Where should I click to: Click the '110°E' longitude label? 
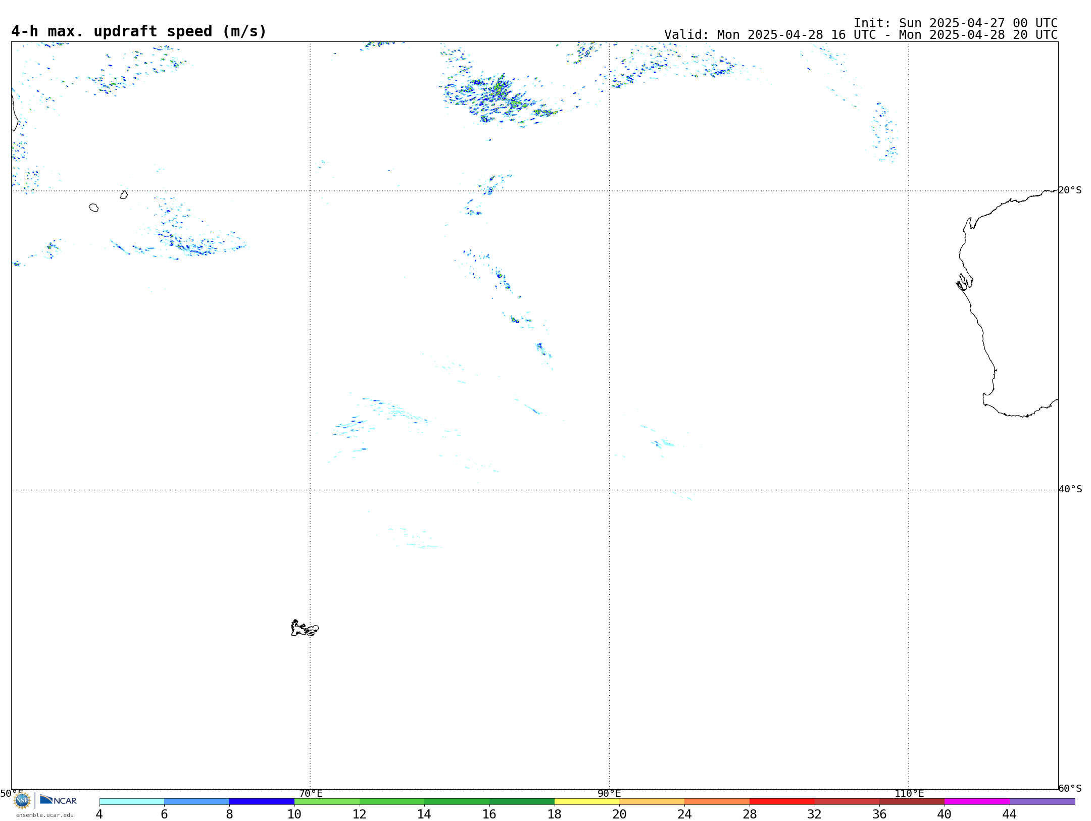tap(909, 793)
